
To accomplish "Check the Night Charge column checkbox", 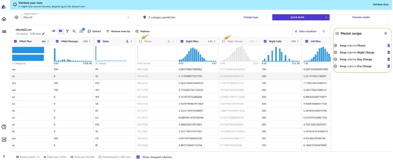I will (x=224, y=41).
